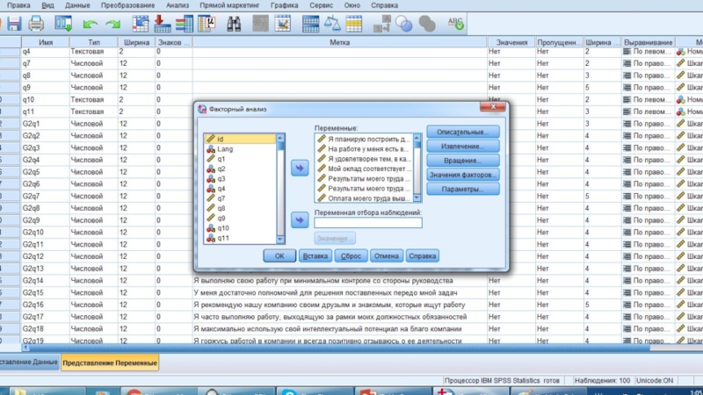The height and width of the screenshot is (395, 703).
Task: Switch to the Представление Данные tab
Action: coord(29,362)
